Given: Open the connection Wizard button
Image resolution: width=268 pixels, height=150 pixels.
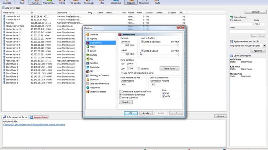Looking at the screenshot, I should [x=126, y=102].
